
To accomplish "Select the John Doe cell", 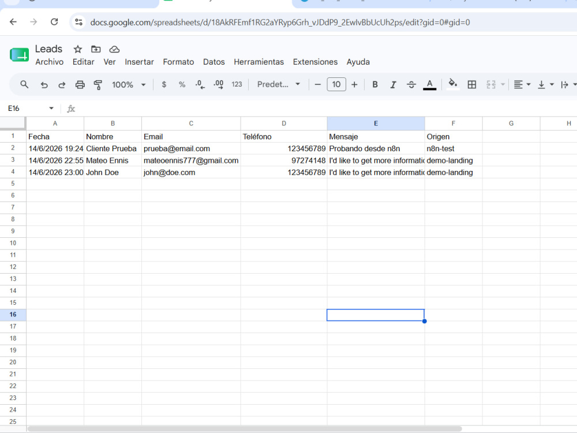I will coord(113,172).
